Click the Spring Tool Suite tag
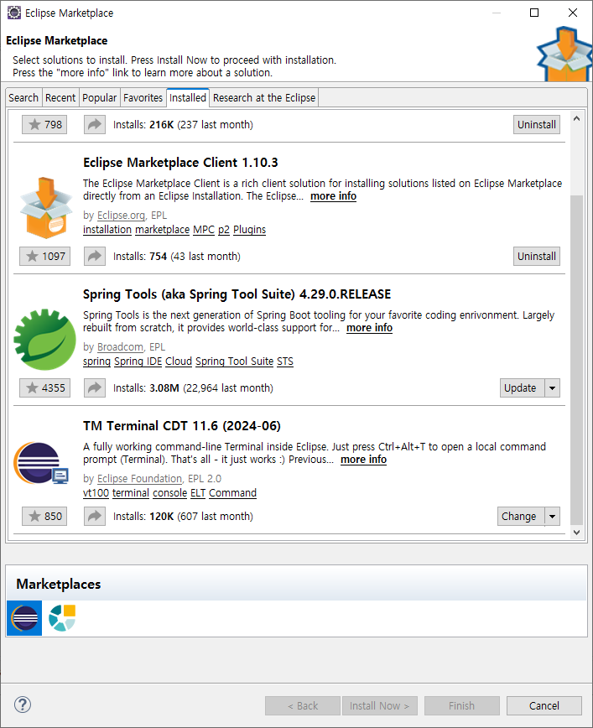 (235, 361)
